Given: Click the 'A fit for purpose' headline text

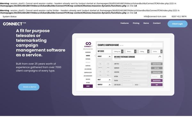Looking at the screenshot, I should coord(41,43).
